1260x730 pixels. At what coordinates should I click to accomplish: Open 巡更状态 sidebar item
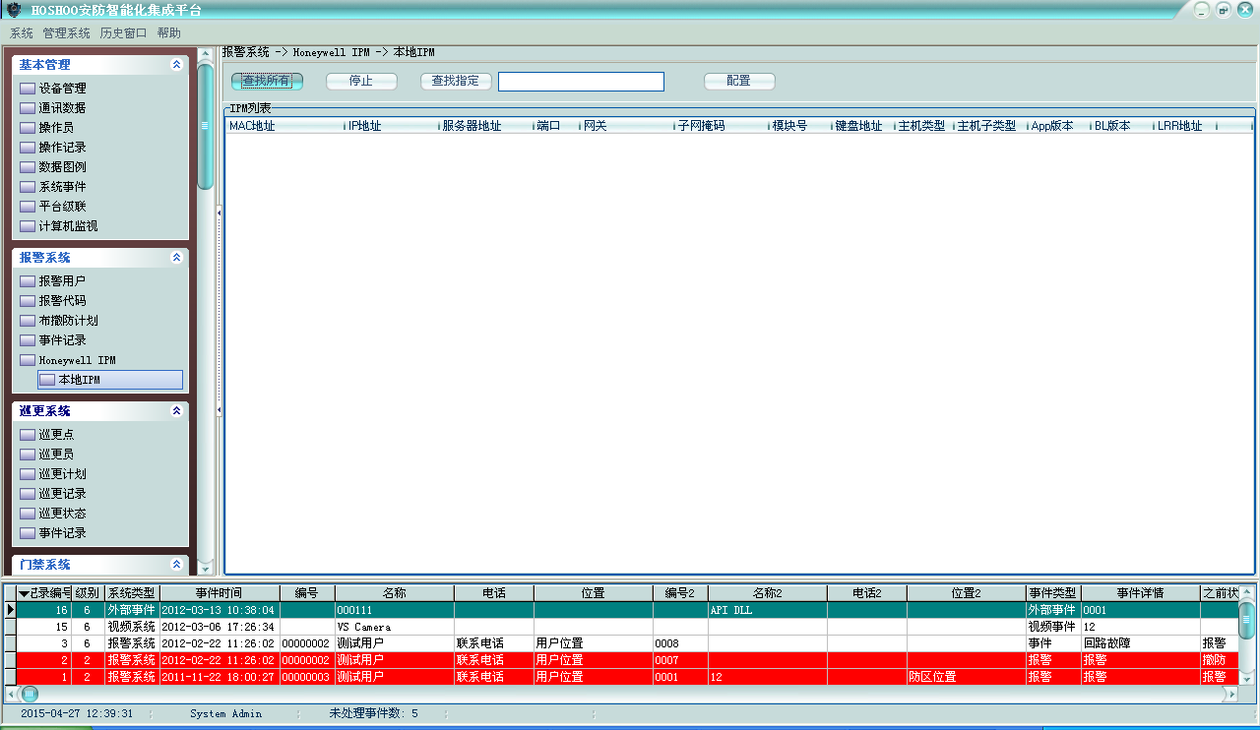pos(62,514)
